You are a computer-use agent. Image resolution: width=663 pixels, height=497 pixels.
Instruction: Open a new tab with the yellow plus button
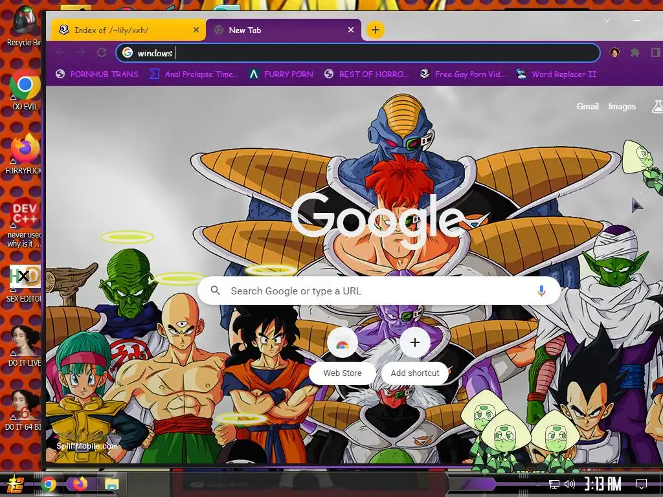375,30
